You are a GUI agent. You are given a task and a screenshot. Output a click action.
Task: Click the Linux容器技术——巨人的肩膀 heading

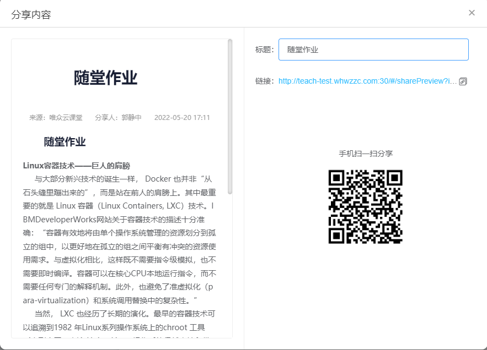(77, 166)
